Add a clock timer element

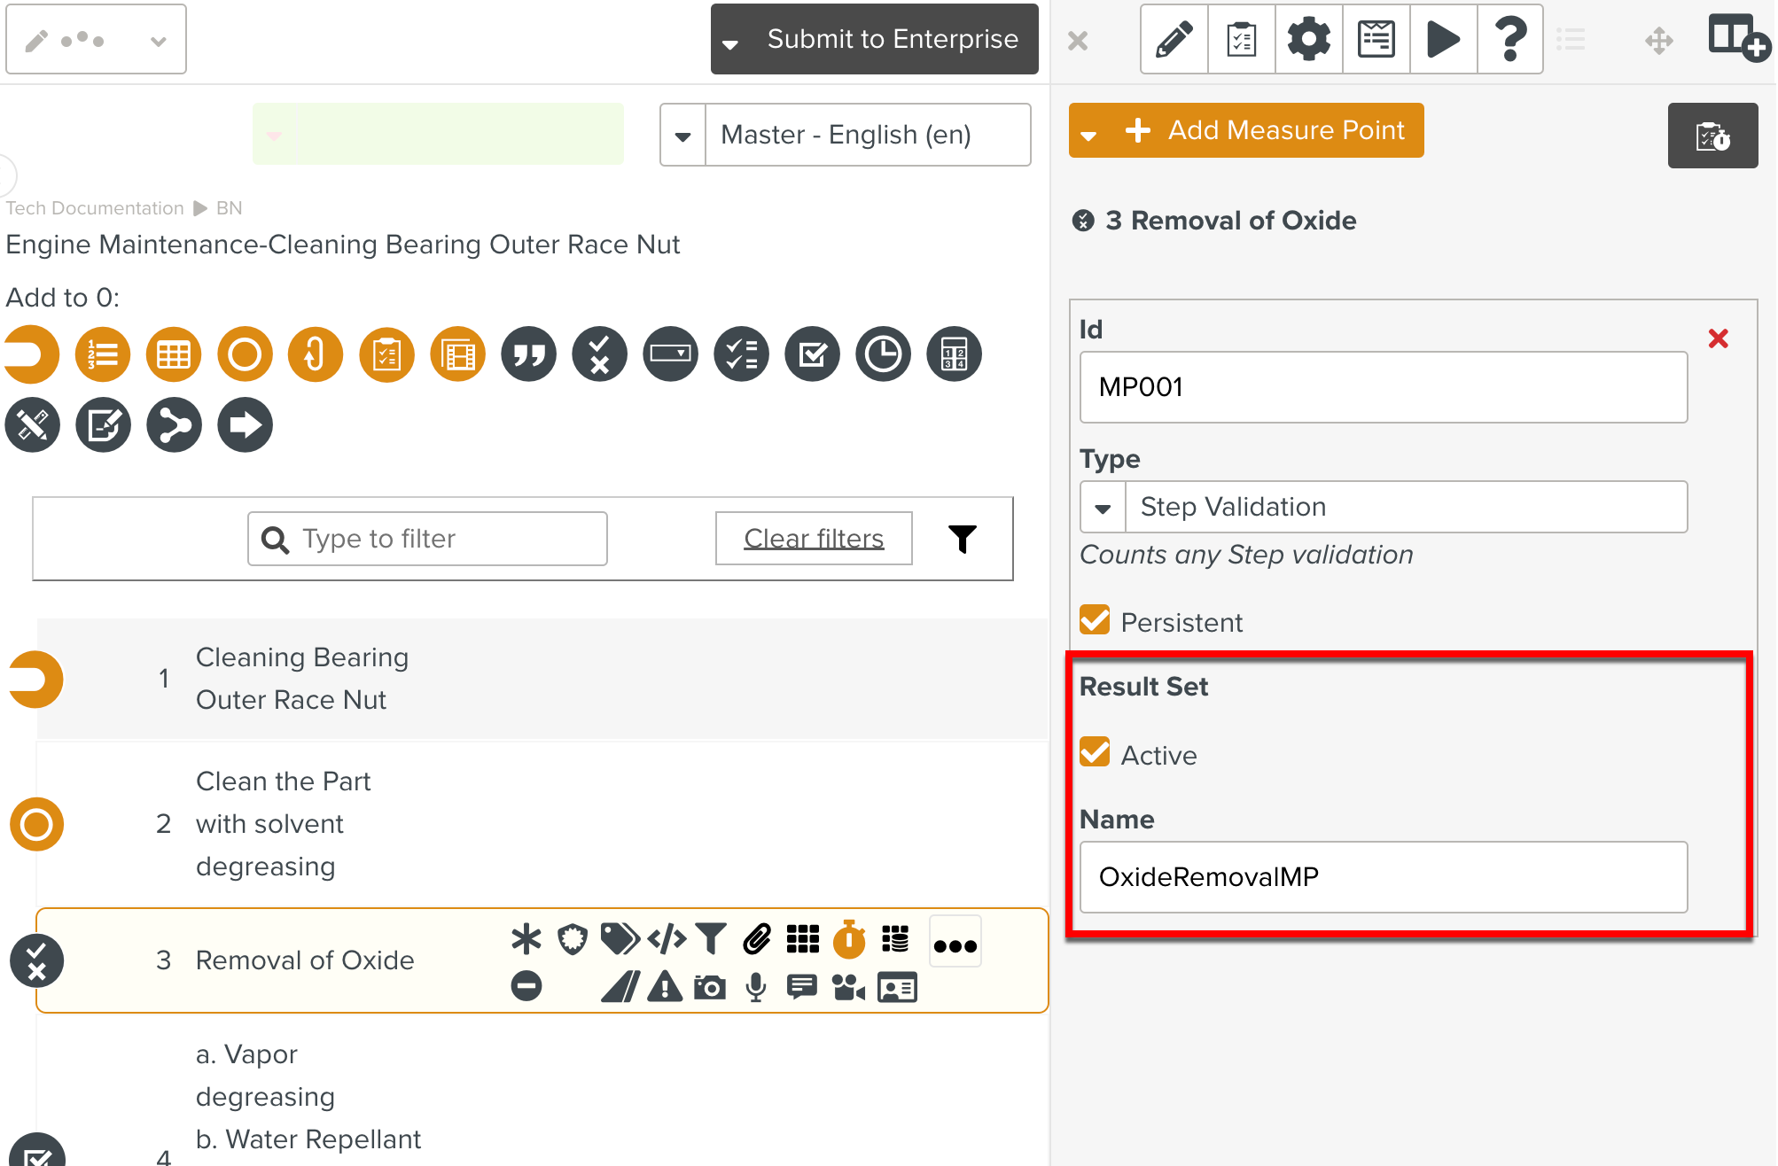883,354
